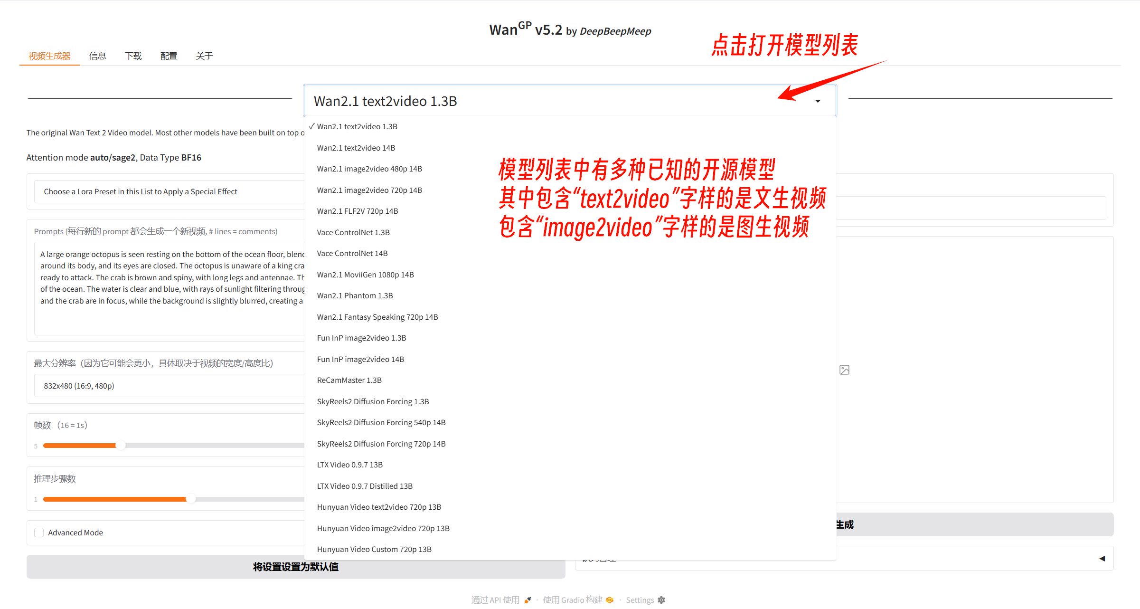Select Fun InP image2video 14B
This screenshot has height=609, width=1140.
(570, 359)
